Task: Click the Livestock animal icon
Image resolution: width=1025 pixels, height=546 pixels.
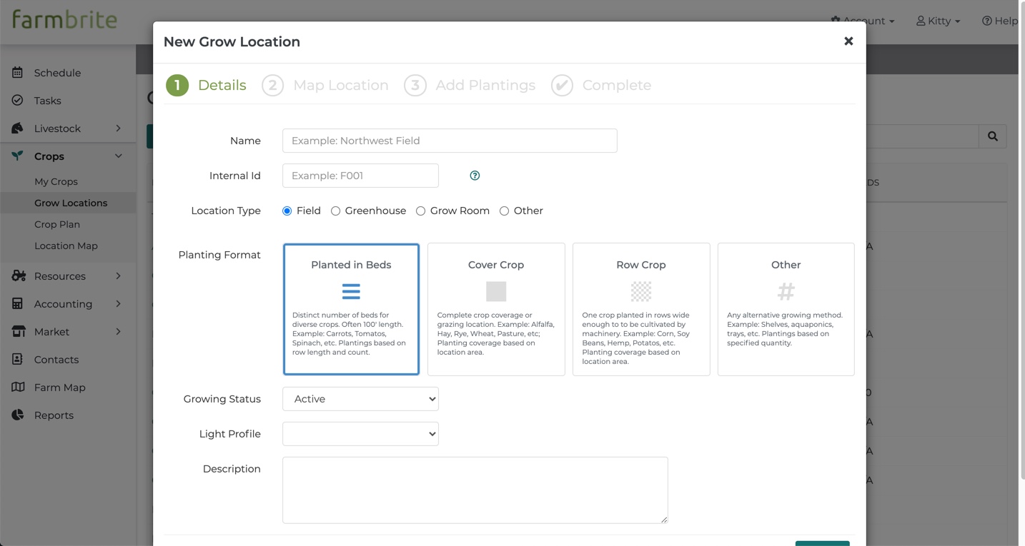Action: pos(18,128)
